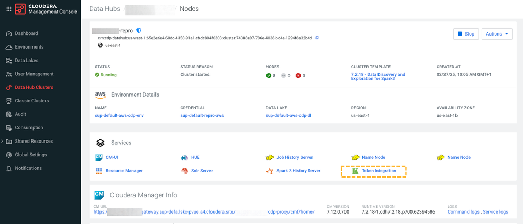This screenshot has width=523, height=224.
Task: Stop the cluster with Stop button
Action: coord(465,34)
